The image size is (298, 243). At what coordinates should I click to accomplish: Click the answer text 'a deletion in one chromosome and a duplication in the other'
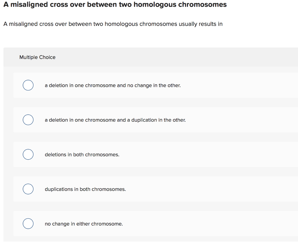point(115,120)
